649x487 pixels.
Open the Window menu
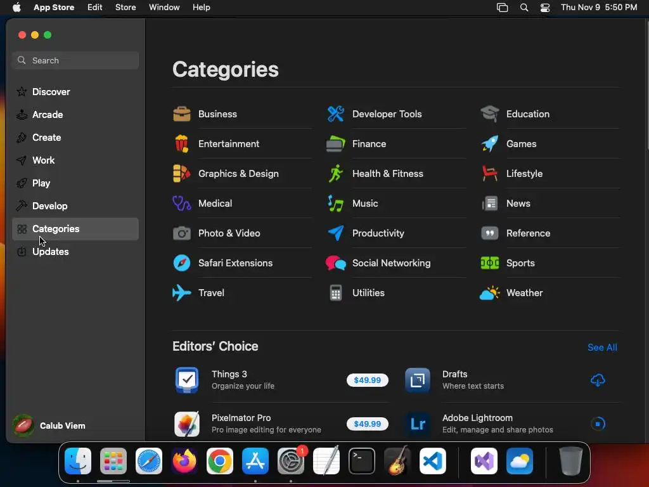point(164,8)
